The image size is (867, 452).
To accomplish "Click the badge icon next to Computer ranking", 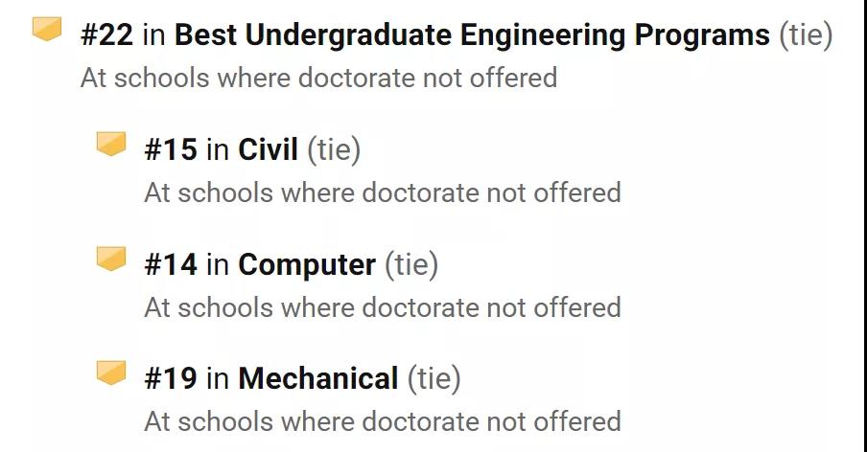I will click(111, 259).
